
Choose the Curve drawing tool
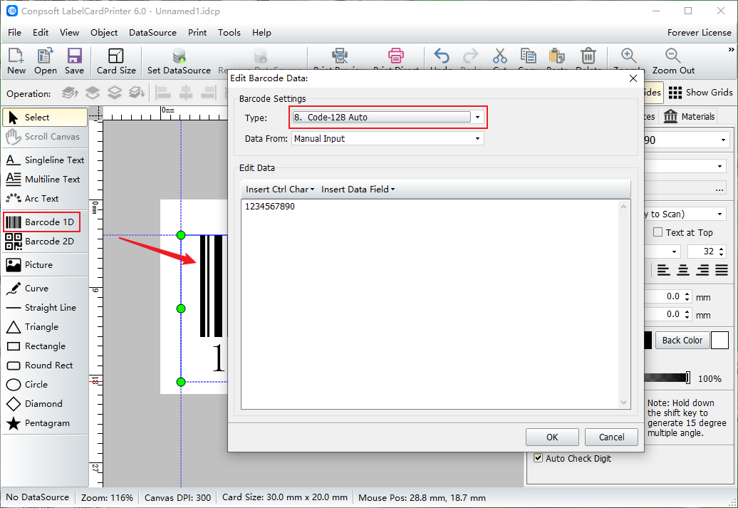point(45,288)
